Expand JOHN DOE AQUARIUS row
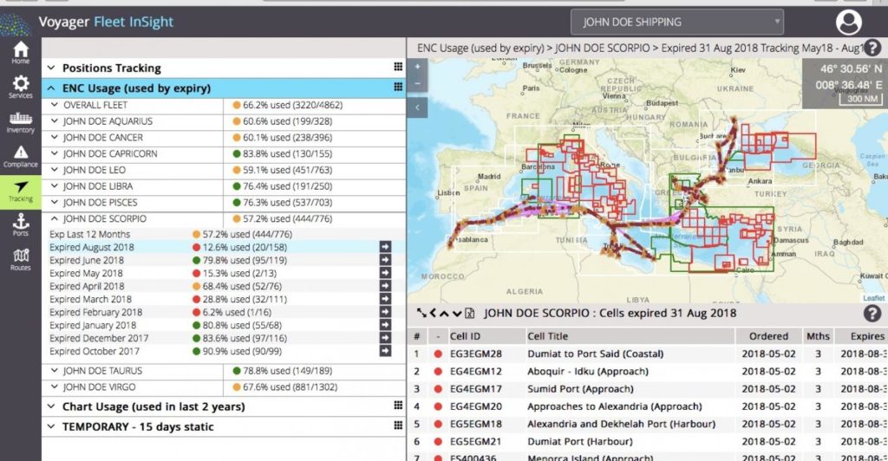Viewport: 888px width, 461px height. click(55, 121)
